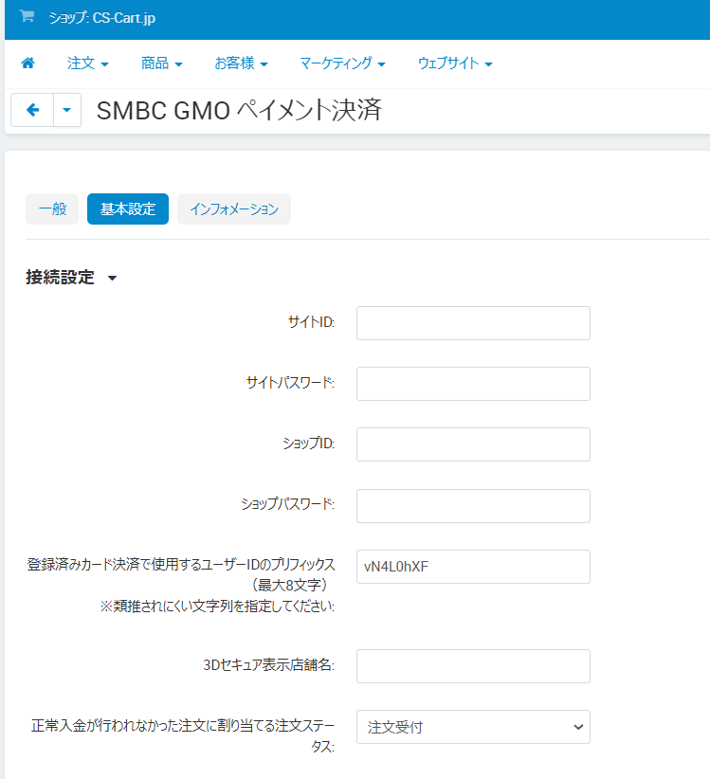Viewport: 710px width, 779px height.
Task: Focus the ショップID input field
Action: (473, 444)
